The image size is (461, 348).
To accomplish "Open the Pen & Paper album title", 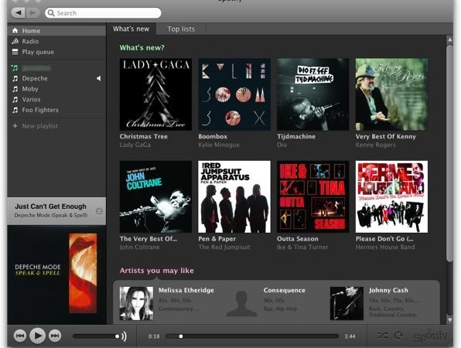I will pyautogui.click(x=217, y=239).
